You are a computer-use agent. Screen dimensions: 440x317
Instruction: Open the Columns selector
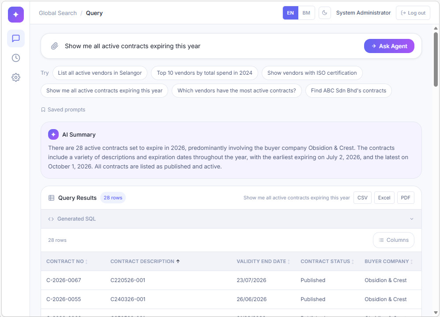pos(393,240)
